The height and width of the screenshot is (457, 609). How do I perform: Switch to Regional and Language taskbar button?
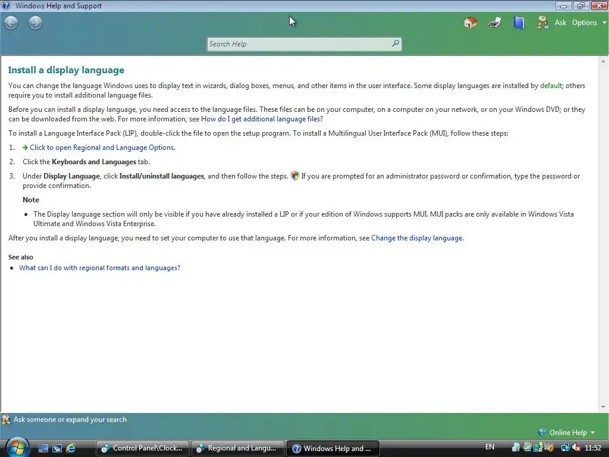pos(238,448)
